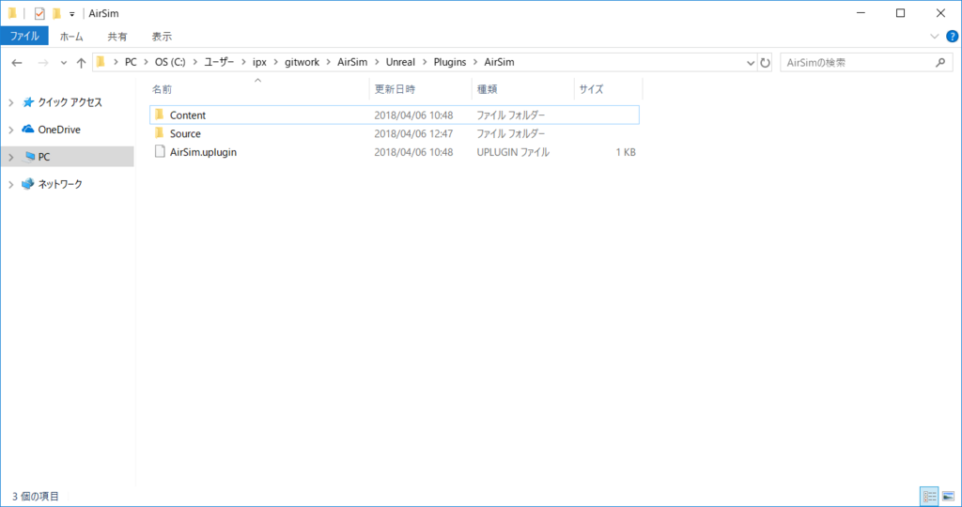Select ネットワーク in the navigation pane

pyautogui.click(x=60, y=184)
